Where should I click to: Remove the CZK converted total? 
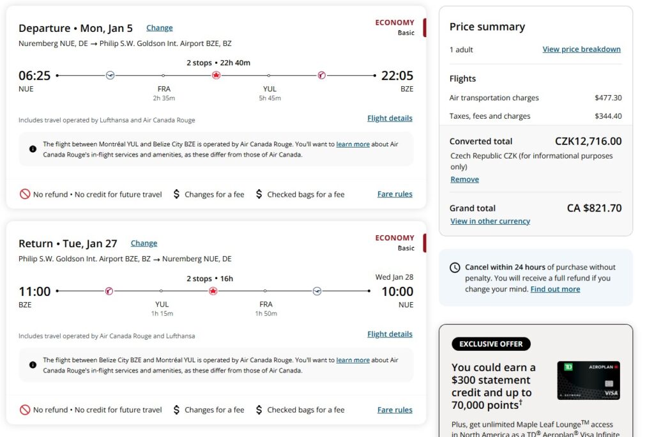coord(465,180)
